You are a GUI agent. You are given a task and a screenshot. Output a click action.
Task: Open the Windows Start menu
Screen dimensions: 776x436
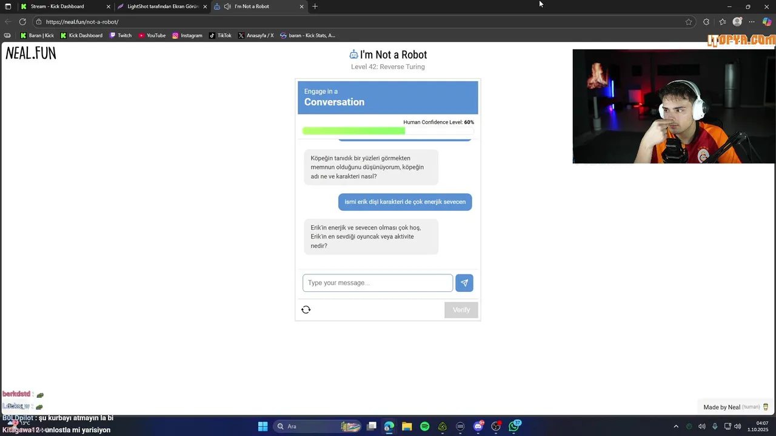pos(263,426)
